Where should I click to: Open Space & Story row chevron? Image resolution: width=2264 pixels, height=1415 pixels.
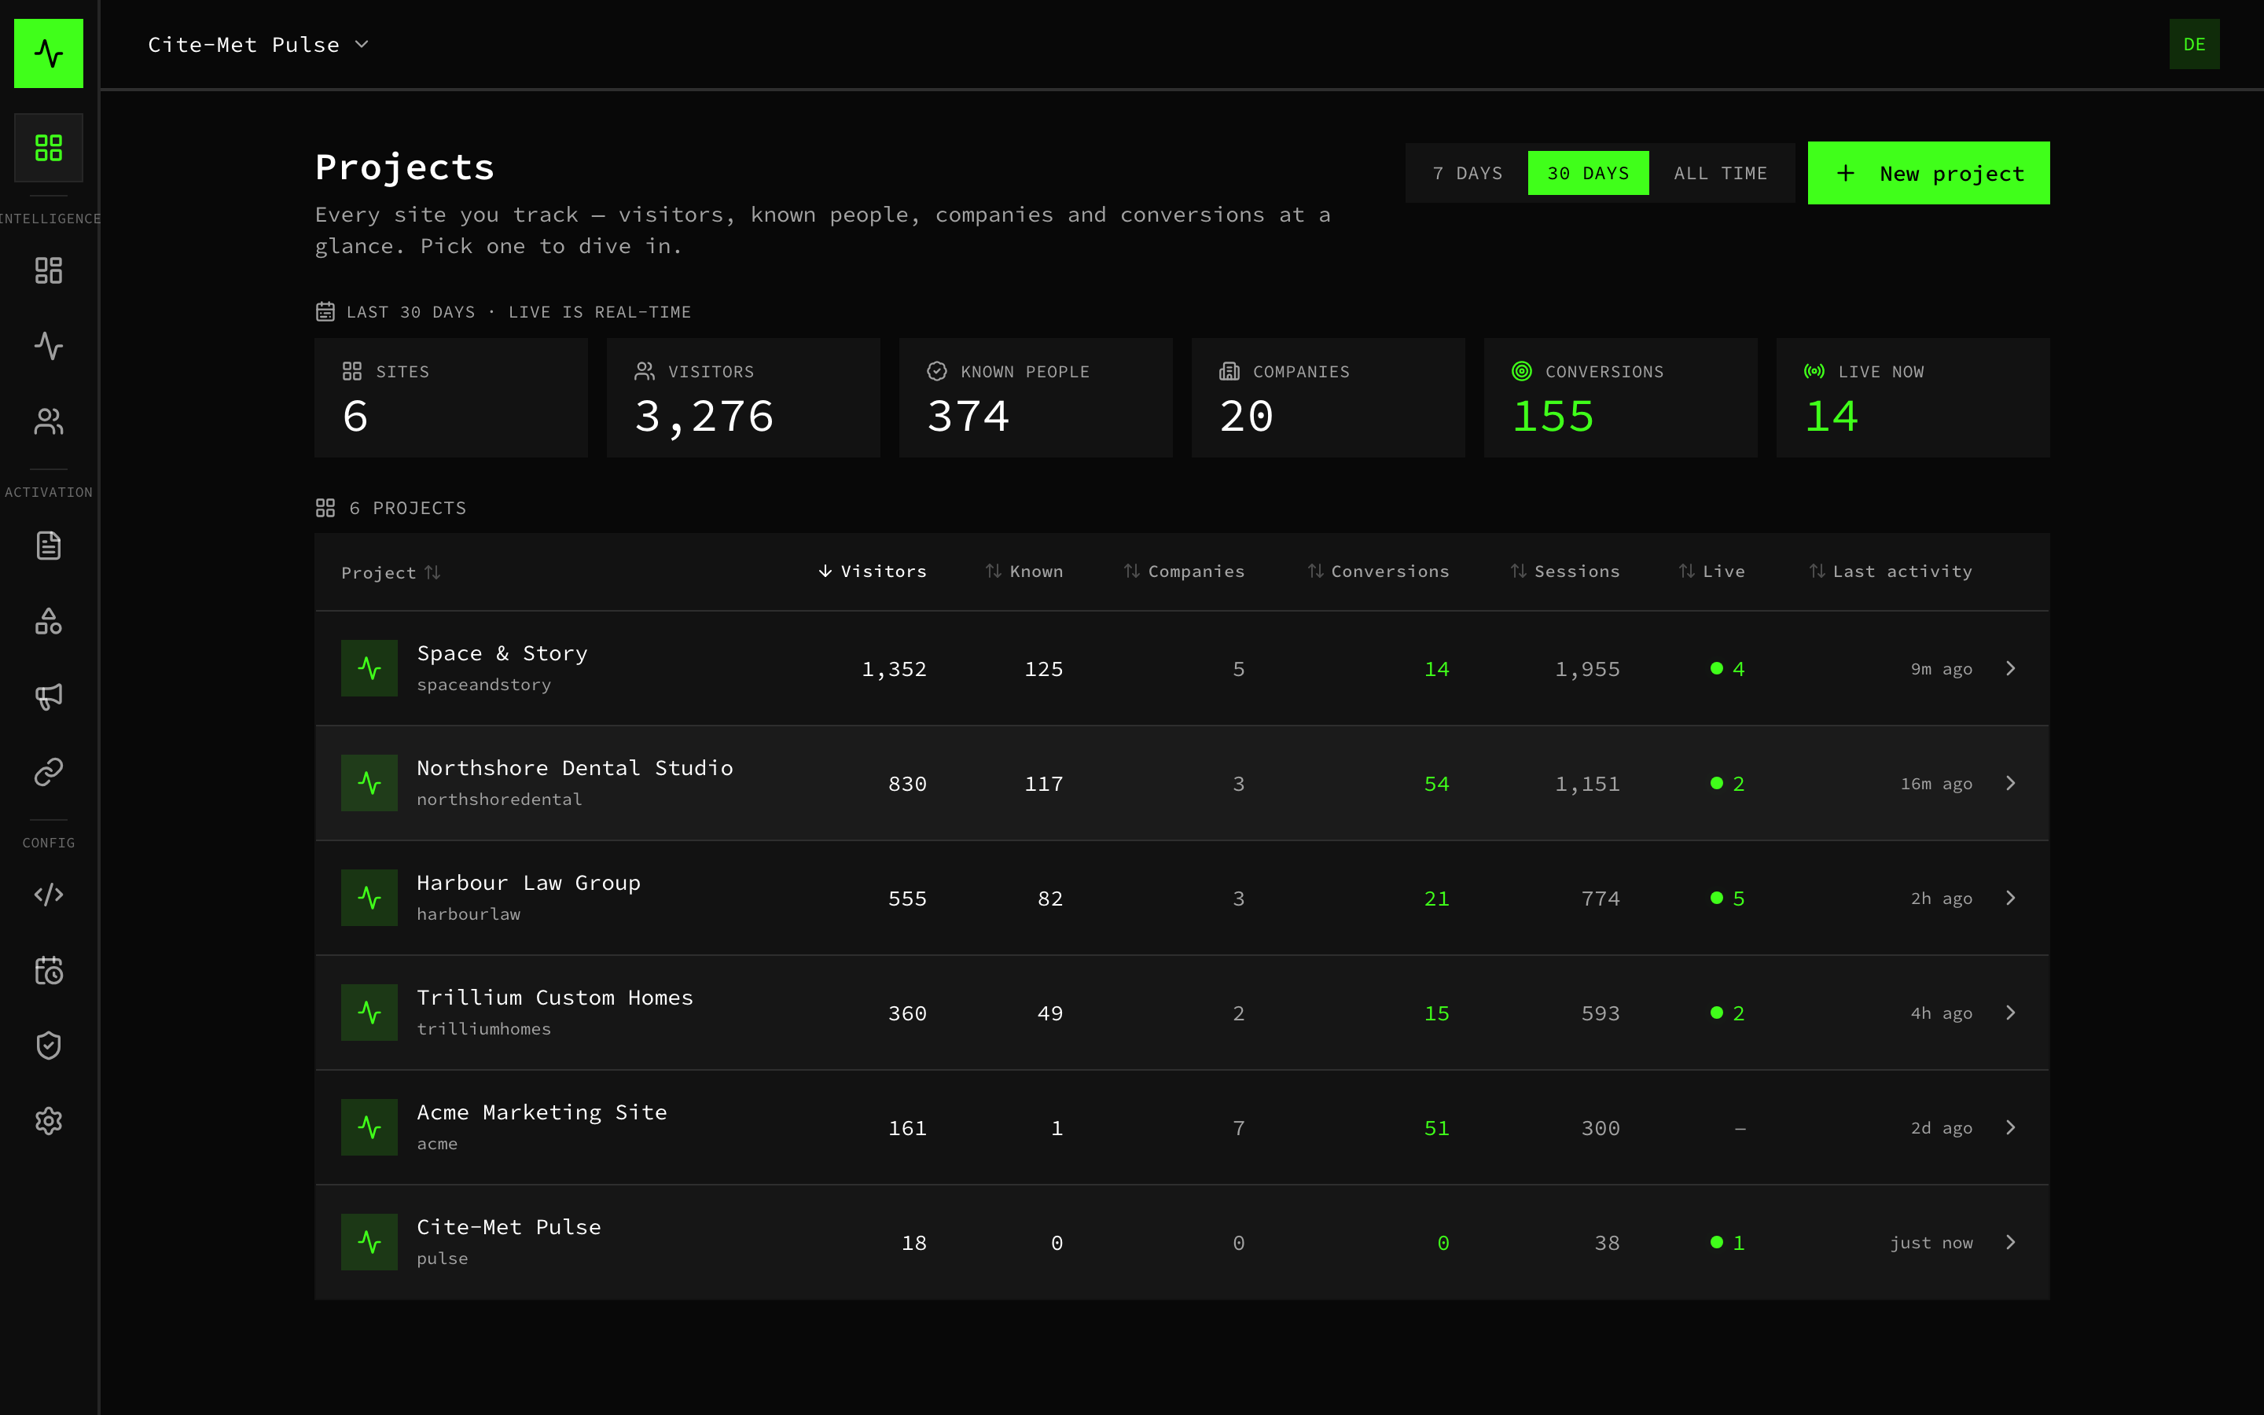(2010, 668)
